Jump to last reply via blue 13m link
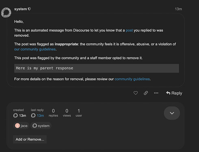 click(40, 116)
